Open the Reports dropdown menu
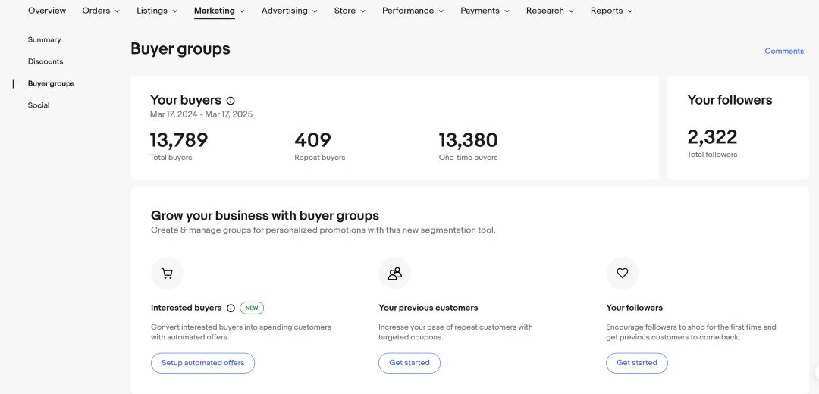Screen dimensions: 819x394 coord(611,11)
